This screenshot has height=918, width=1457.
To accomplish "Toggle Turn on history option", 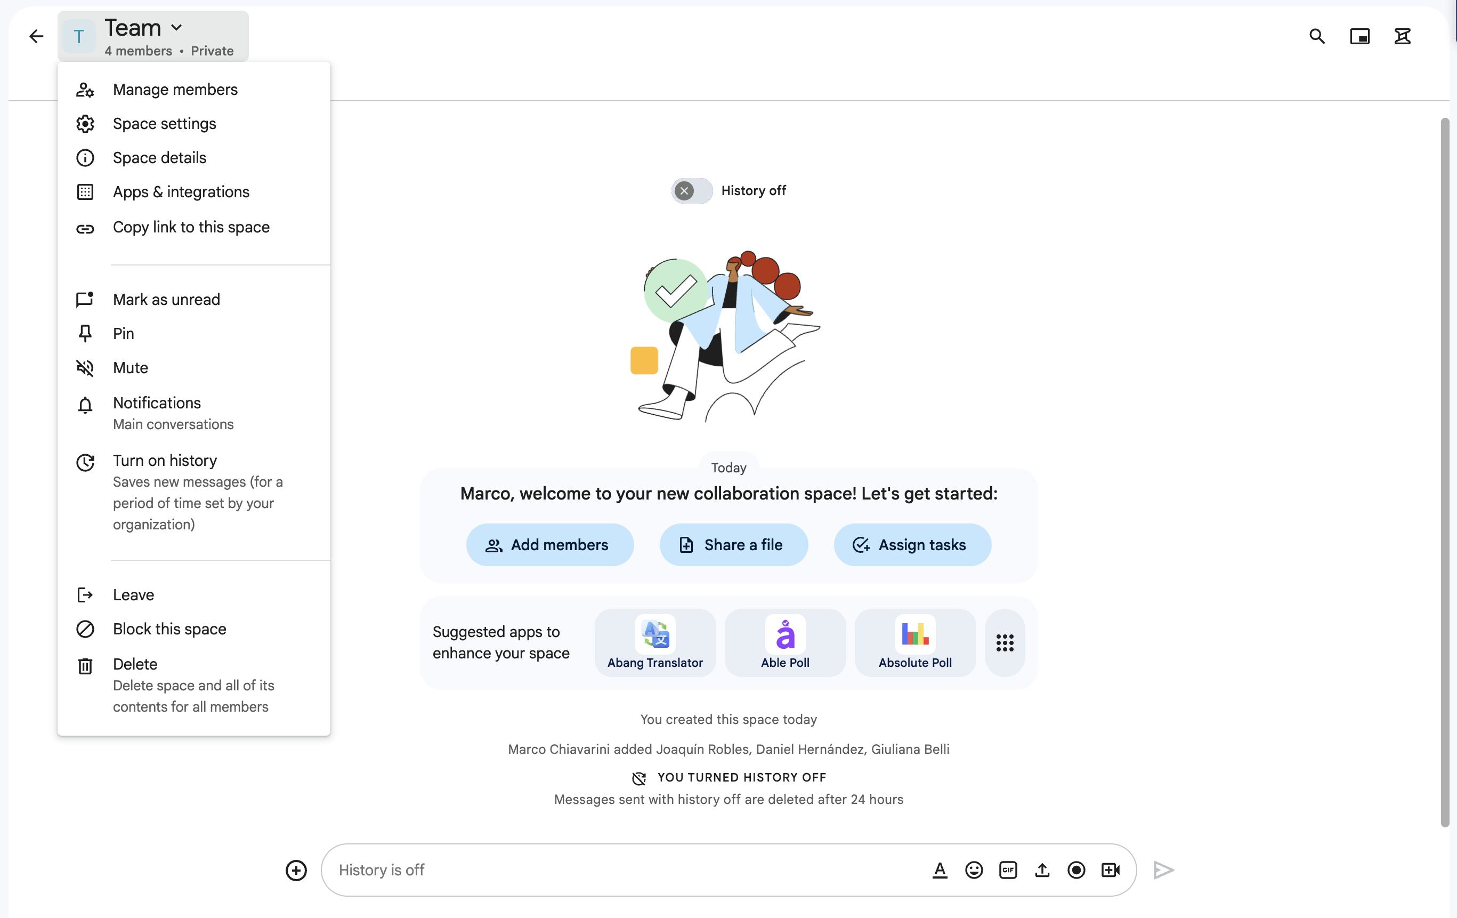I will click(x=164, y=460).
